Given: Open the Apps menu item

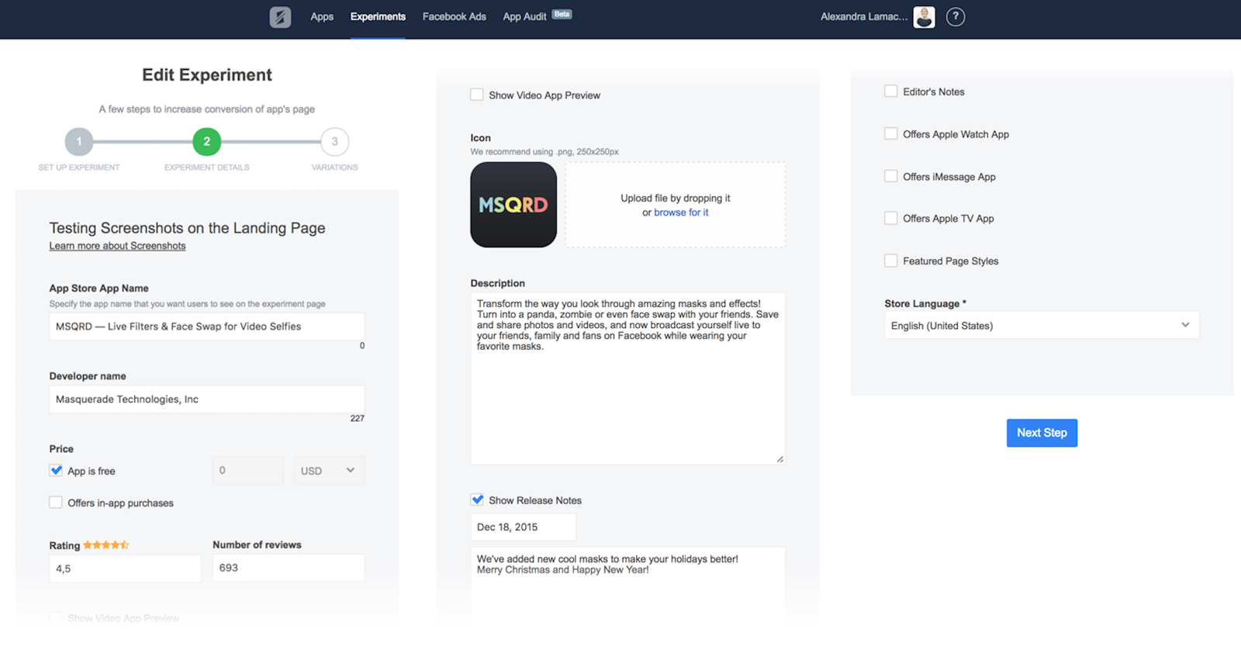Looking at the screenshot, I should [x=322, y=17].
